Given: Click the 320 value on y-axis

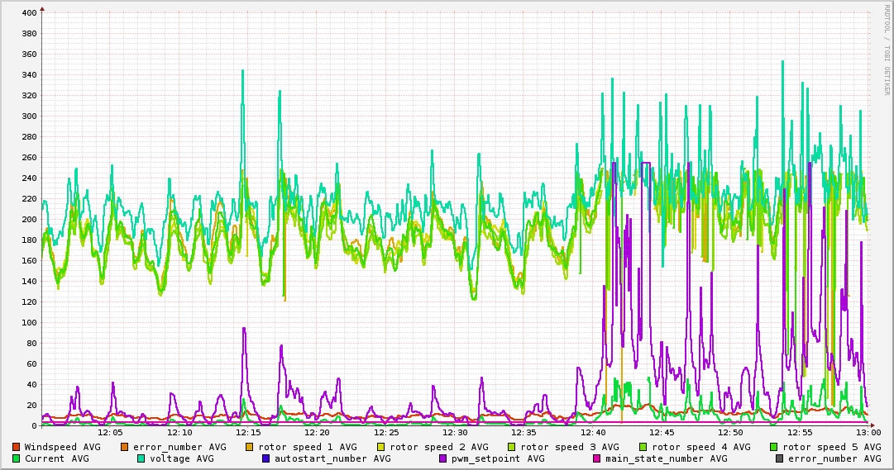Looking at the screenshot, I should pyautogui.click(x=30, y=95).
